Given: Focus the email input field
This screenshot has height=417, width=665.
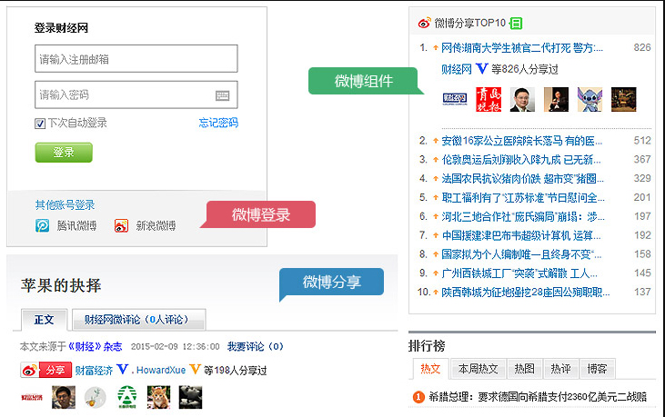Looking at the screenshot, I should pos(136,59).
